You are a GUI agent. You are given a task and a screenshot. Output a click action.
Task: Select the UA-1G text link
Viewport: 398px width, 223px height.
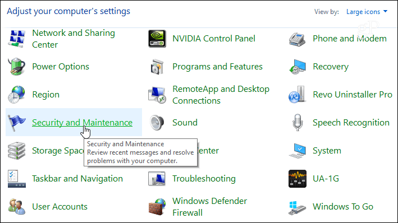tap(326, 179)
